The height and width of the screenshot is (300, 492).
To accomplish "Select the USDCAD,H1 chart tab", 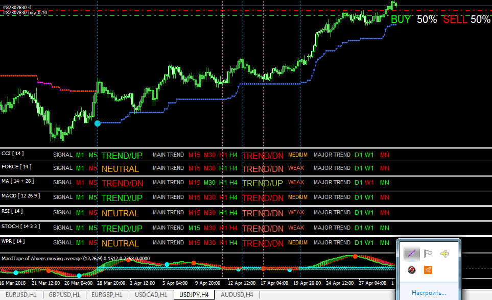I will point(151,295).
